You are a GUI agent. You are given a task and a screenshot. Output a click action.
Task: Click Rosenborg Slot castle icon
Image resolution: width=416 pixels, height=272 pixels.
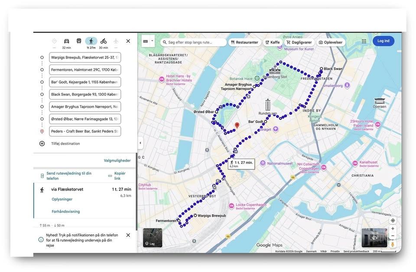click(275, 70)
